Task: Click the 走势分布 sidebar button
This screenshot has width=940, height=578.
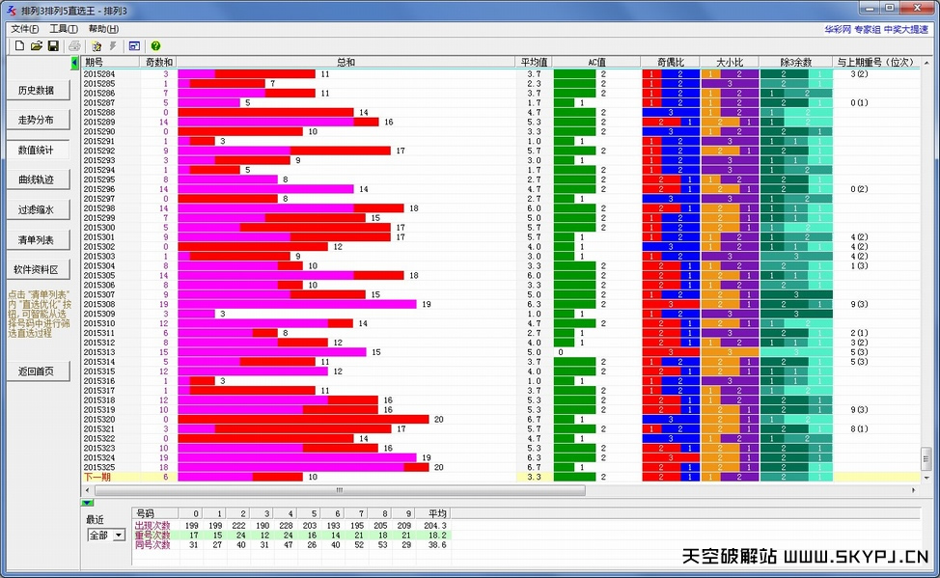Action: coord(37,121)
